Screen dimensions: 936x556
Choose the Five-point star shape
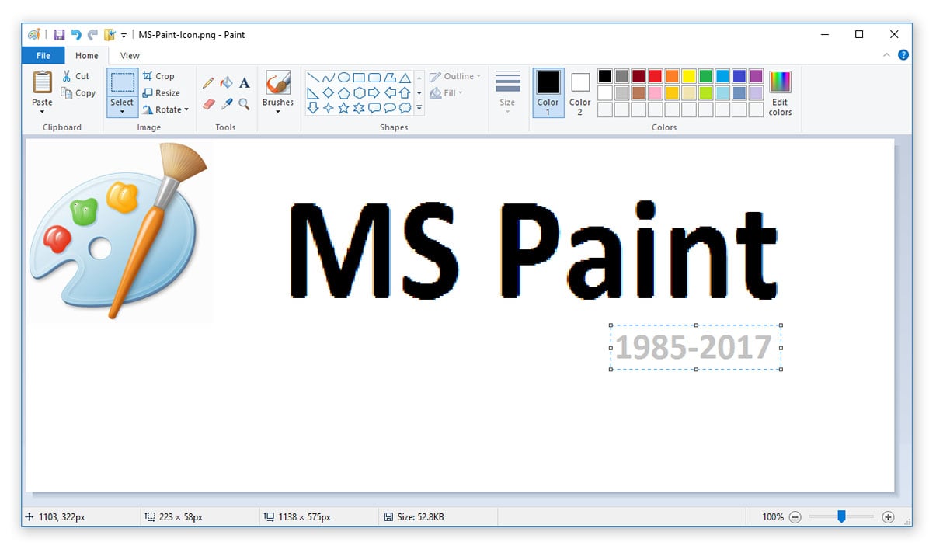(343, 108)
